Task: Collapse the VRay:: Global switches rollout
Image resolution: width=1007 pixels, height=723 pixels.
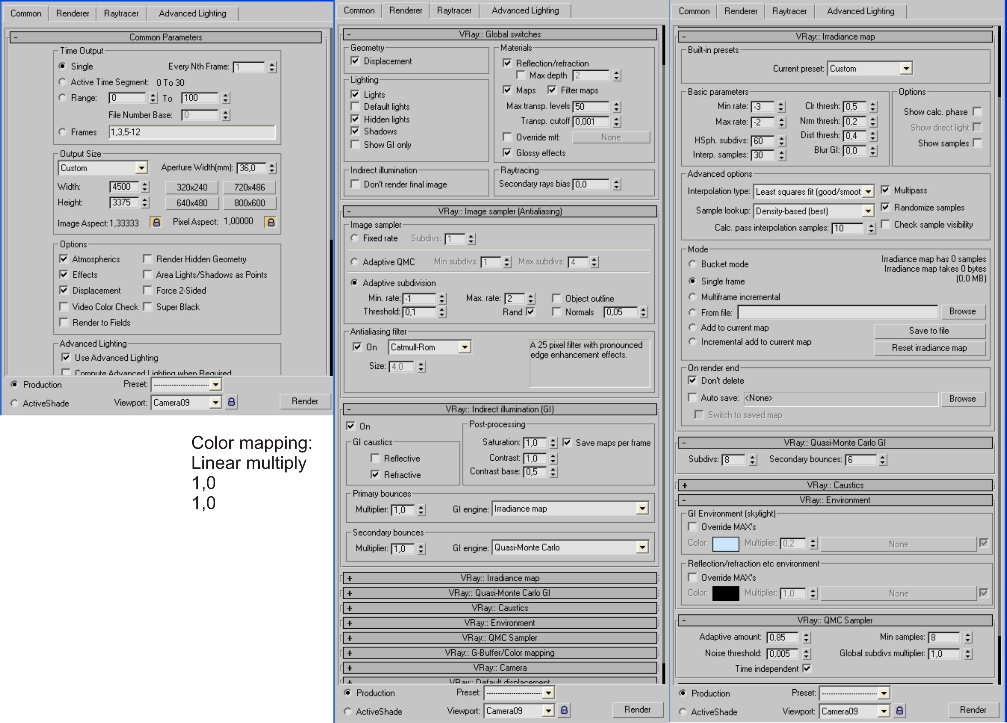Action: [x=499, y=34]
